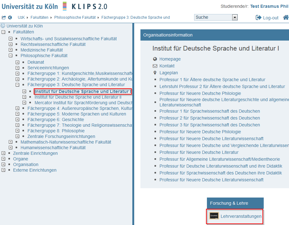Open Professur 1 für Ältere deutsche Sprache
289x225 pixels.
click(x=212, y=80)
